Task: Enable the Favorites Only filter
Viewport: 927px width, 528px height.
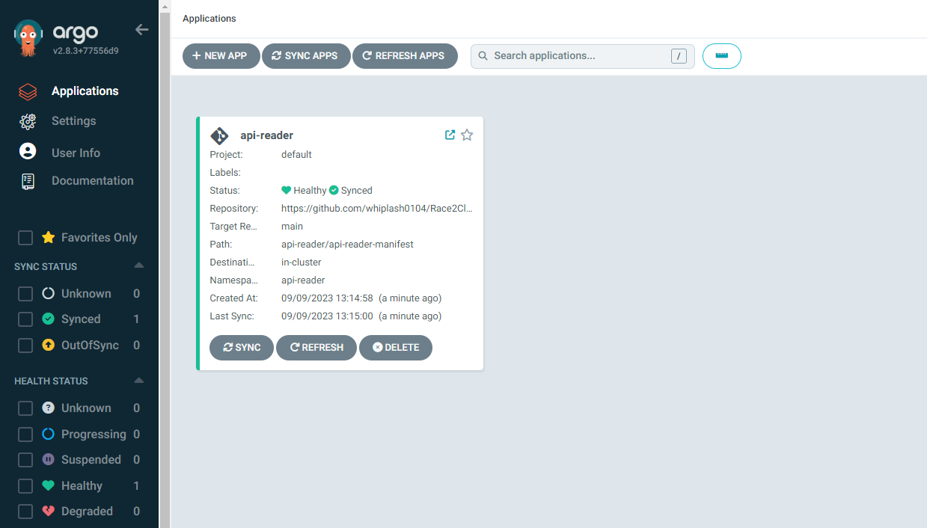Action: coord(25,237)
